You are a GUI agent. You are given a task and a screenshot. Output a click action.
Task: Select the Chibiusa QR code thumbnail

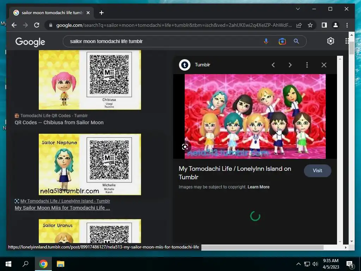90,80
